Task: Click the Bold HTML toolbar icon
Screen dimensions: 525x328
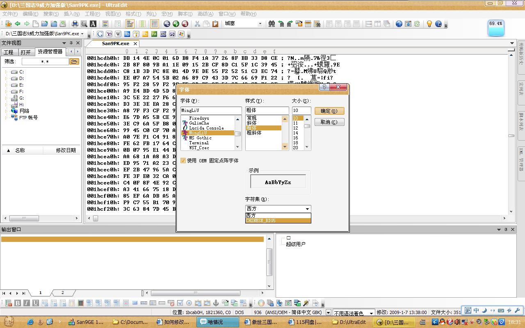Action: click(18, 303)
